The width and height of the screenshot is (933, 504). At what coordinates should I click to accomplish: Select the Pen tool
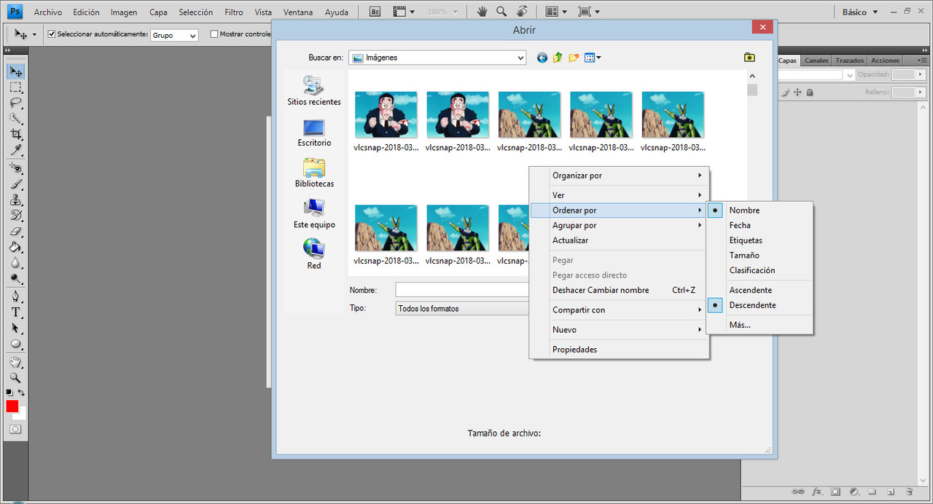tap(15, 296)
